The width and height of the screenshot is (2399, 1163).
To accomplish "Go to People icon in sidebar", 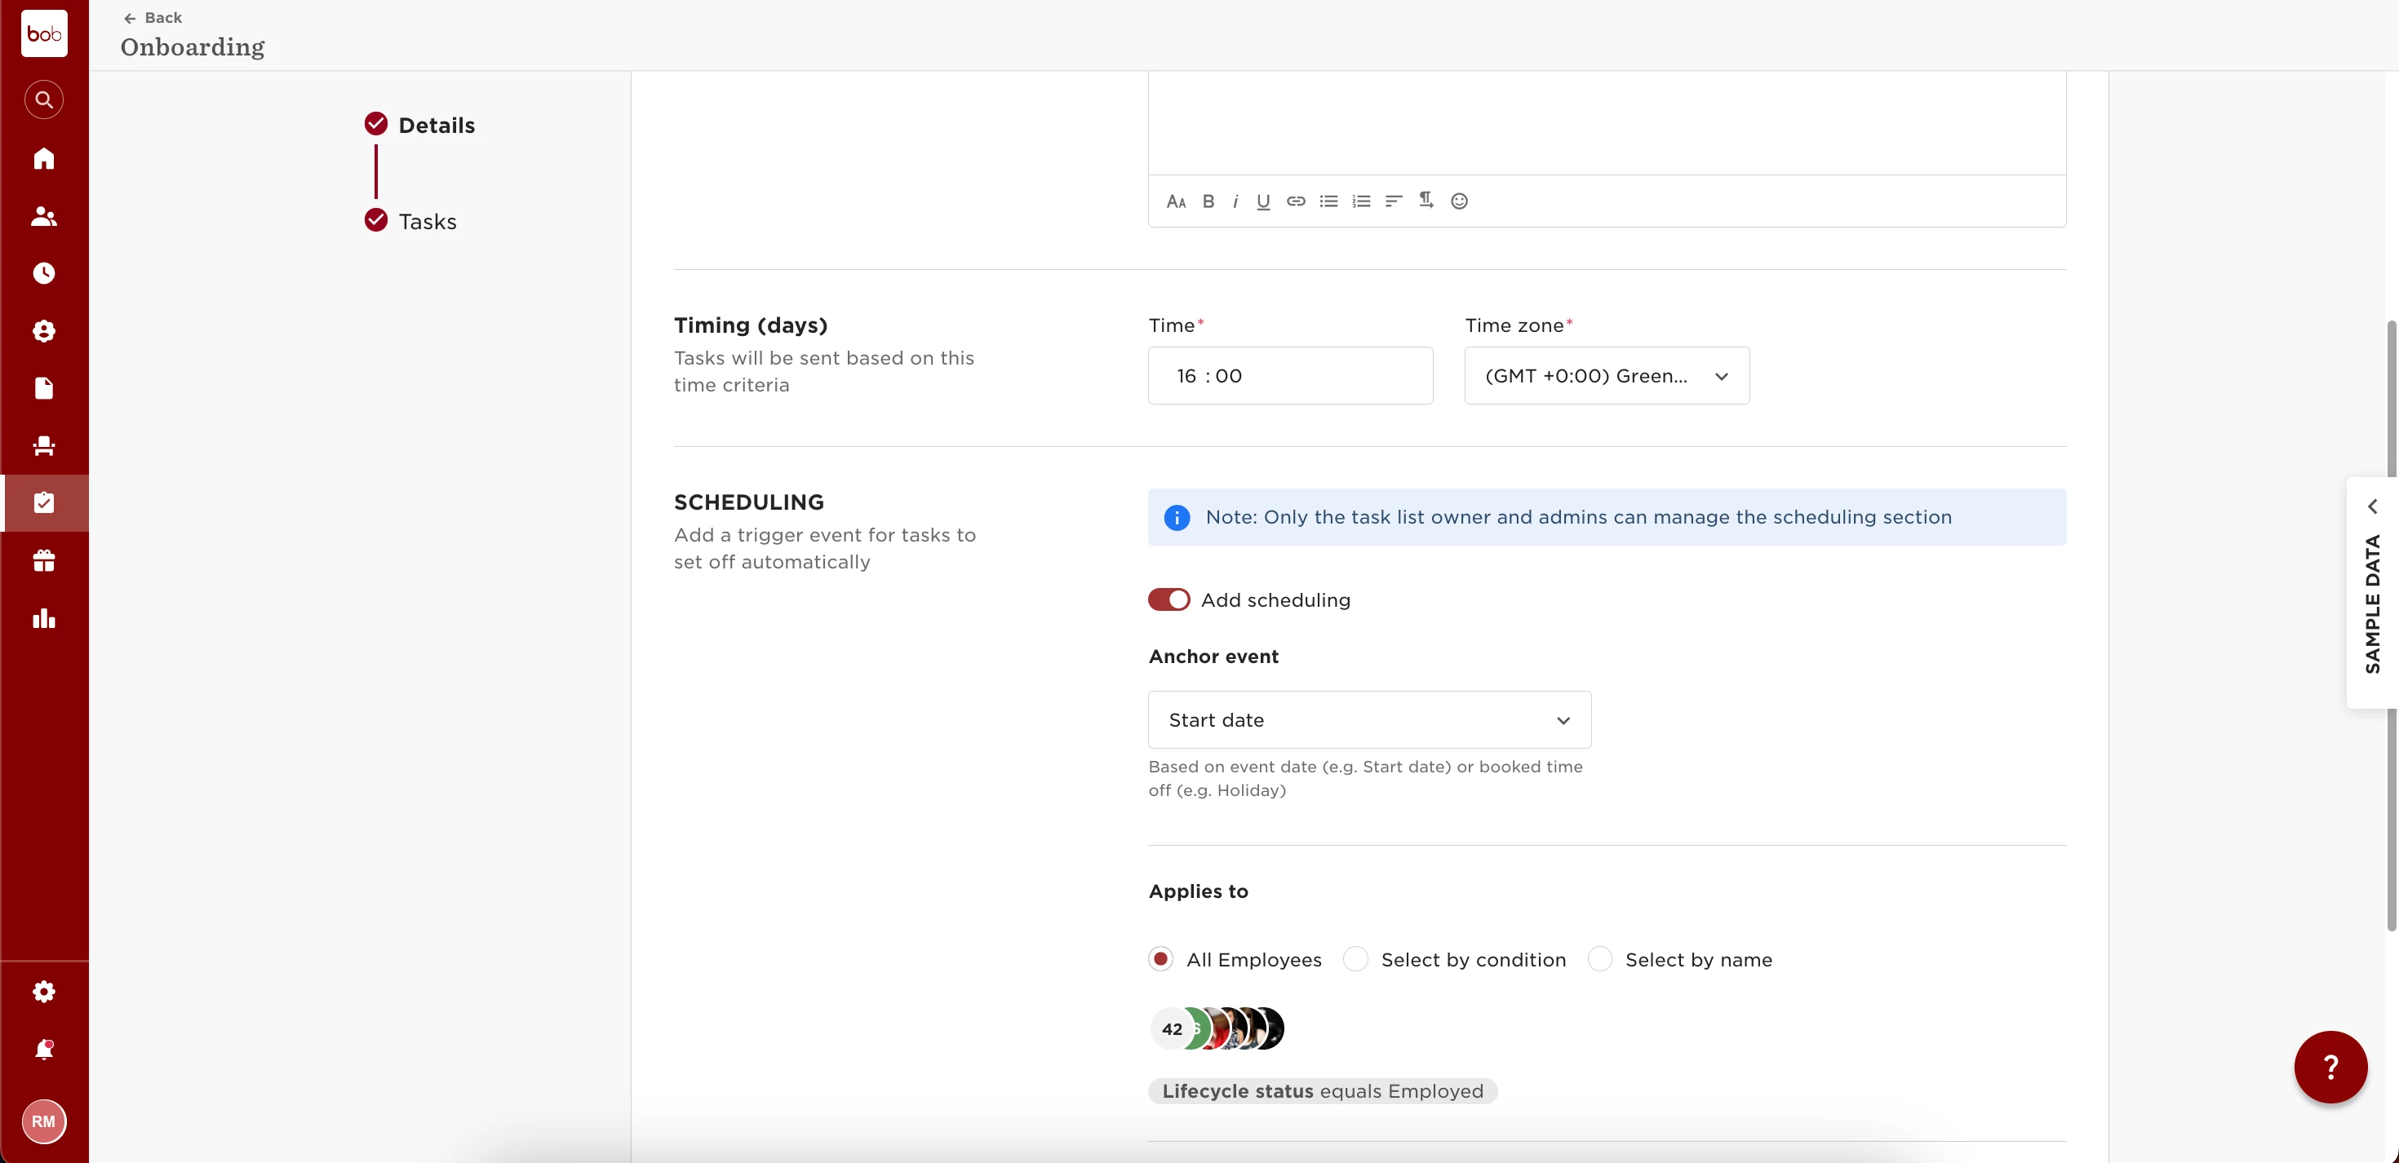I will pos(44,216).
